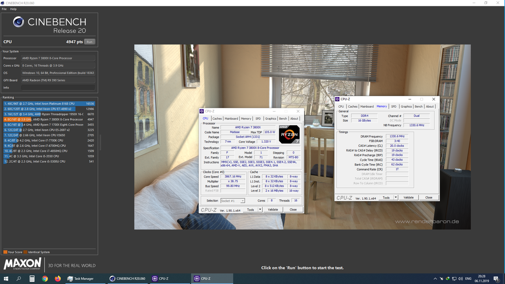Launch Google Chrome from the taskbar

[45, 278]
